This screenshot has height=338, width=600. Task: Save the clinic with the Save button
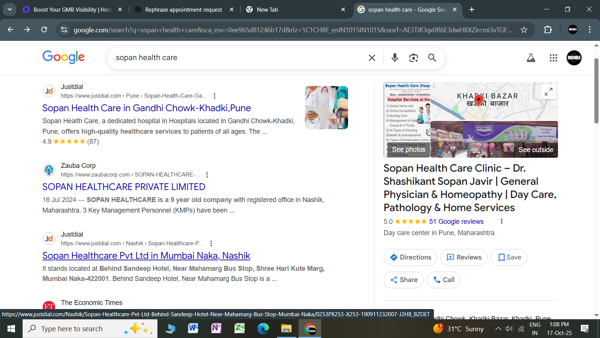point(509,257)
